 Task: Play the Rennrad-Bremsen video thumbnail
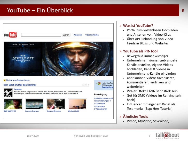(56, 104)
